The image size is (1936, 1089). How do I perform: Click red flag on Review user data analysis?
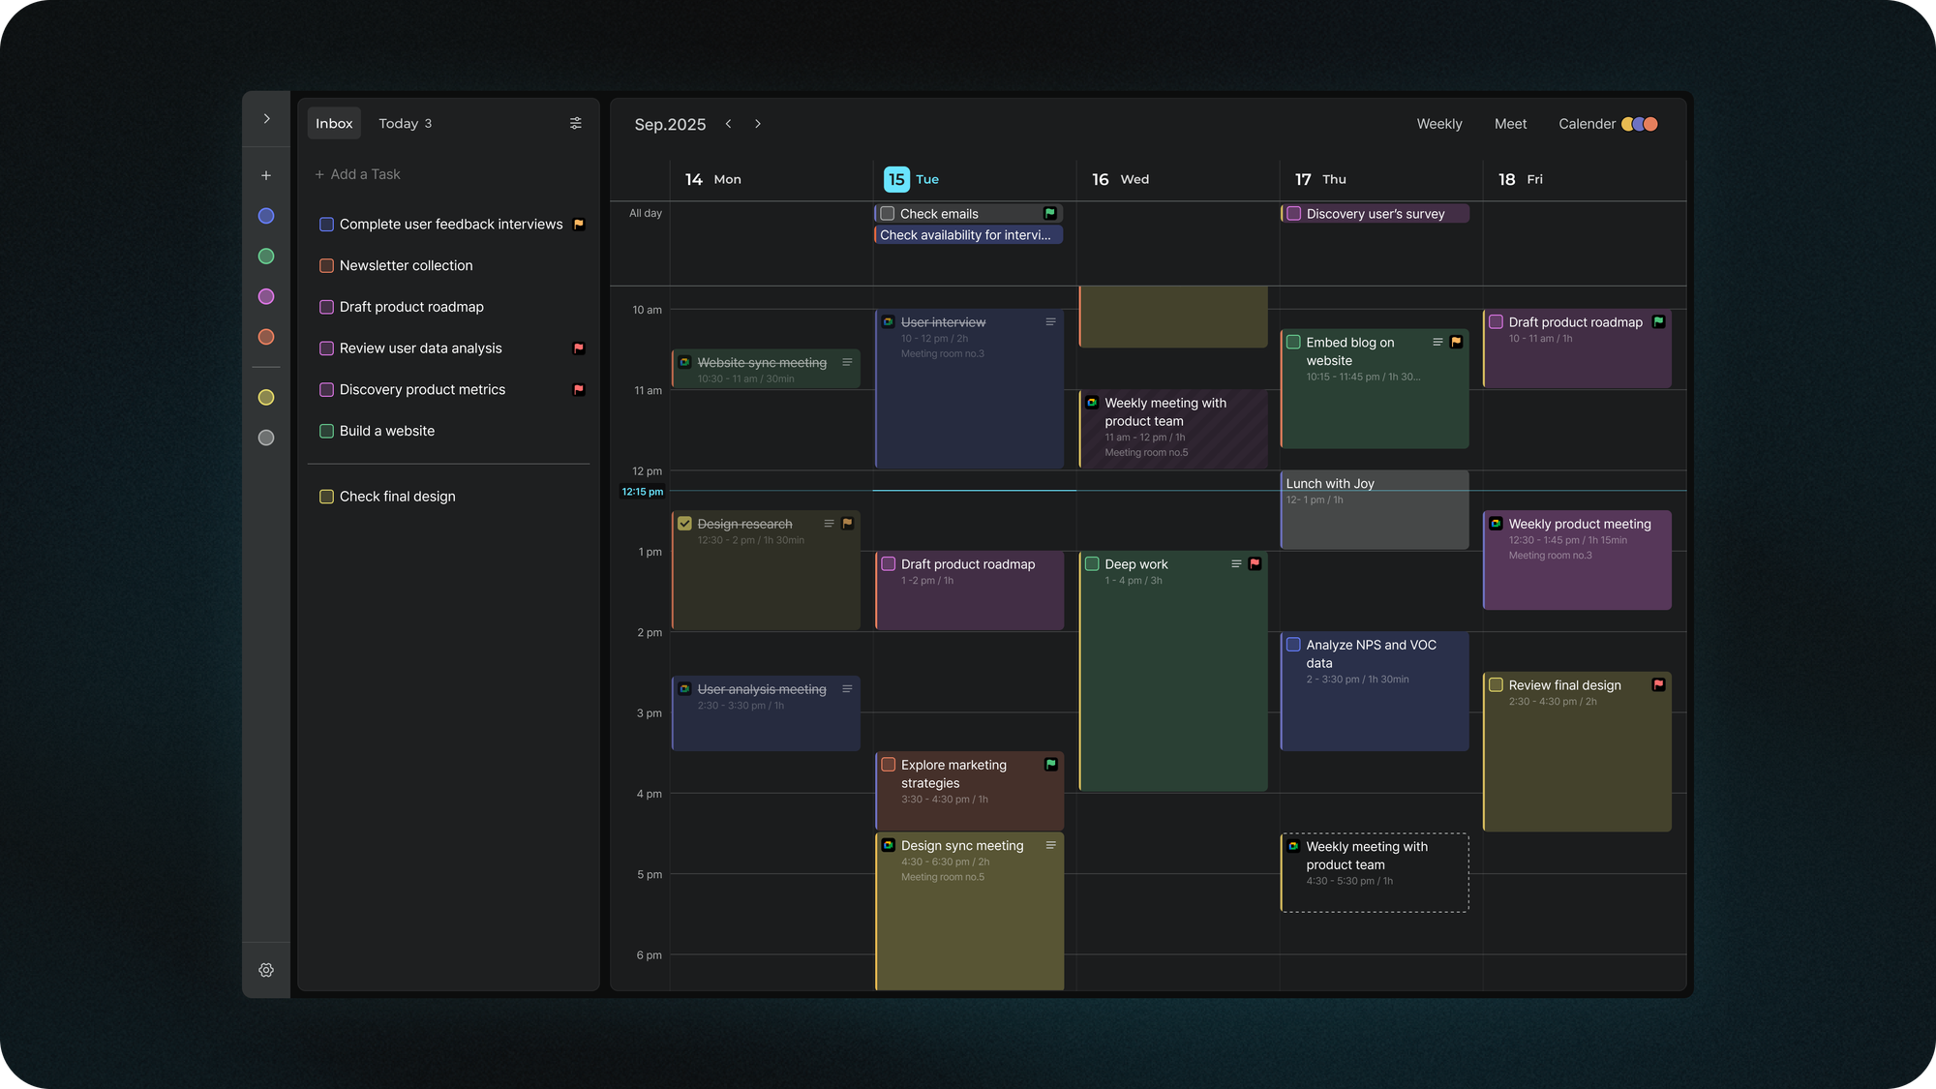(x=579, y=348)
